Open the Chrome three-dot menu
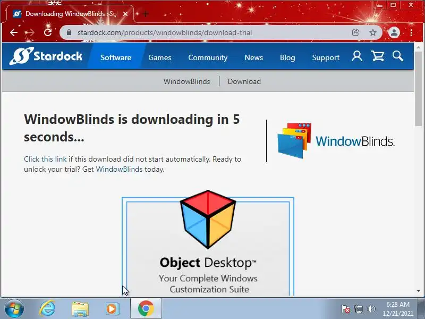 pyautogui.click(x=411, y=32)
